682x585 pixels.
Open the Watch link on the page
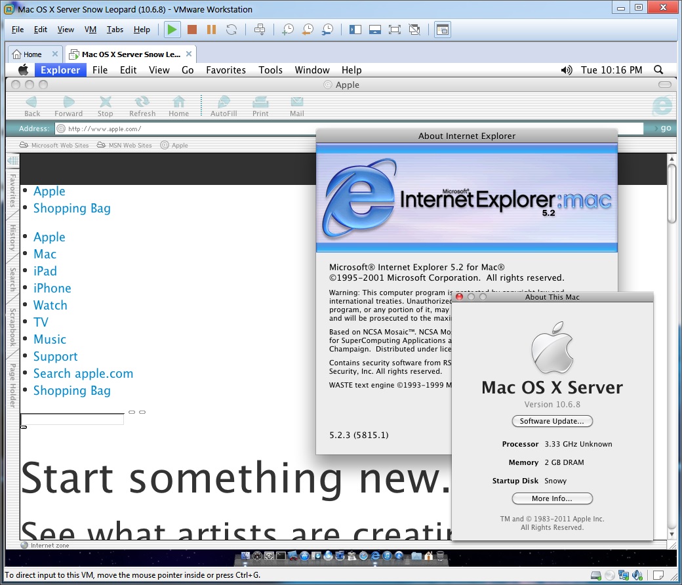pyautogui.click(x=50, y=305)
